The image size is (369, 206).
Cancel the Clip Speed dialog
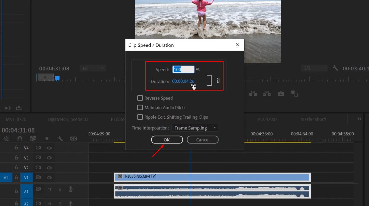pos(202,139)
